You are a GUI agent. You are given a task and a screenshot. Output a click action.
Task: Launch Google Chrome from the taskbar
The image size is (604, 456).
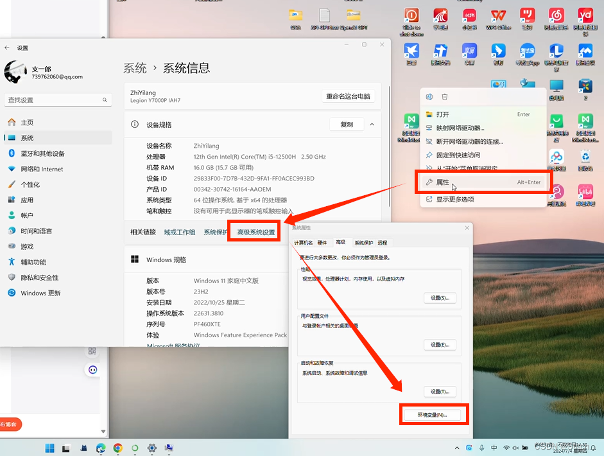pos(117,448)
